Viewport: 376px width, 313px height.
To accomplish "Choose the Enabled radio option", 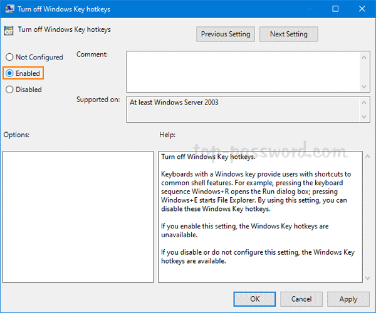I will pos(9,73).
